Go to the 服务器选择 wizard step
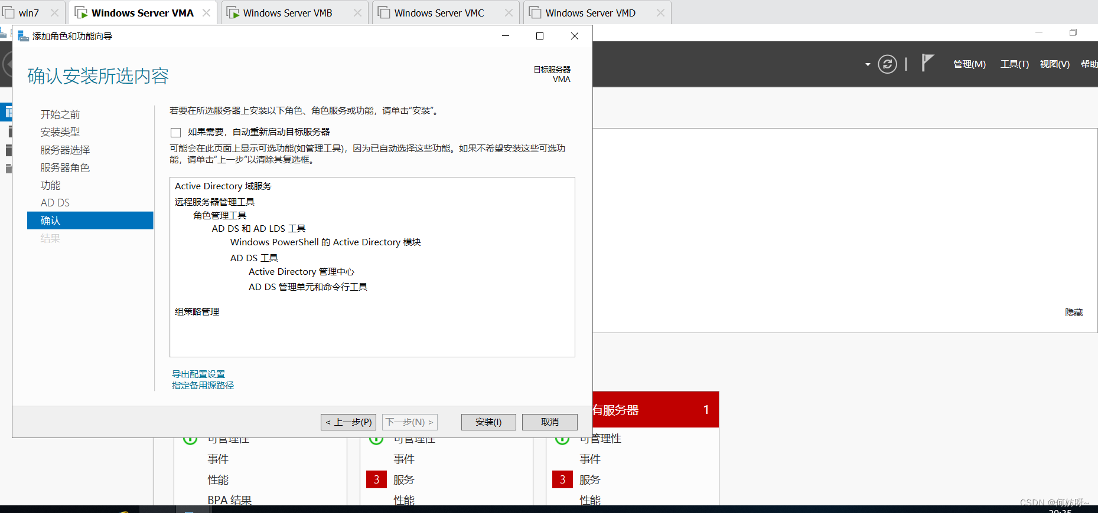Screen dimensions: 1098x513 pyautogui.click(x=65, y=150)
